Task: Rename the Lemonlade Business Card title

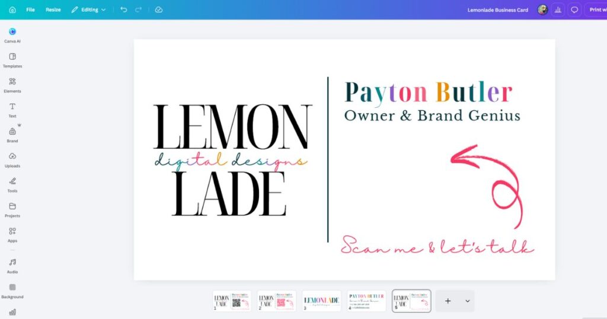Action: point(497,10)
